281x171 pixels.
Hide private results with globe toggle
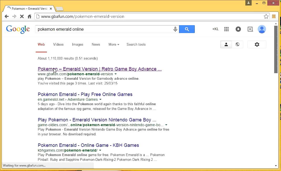[x=237, y=44]
